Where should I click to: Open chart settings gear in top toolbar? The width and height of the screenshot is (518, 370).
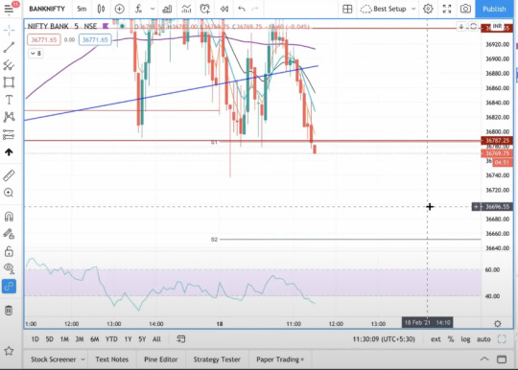click(428, 9)
